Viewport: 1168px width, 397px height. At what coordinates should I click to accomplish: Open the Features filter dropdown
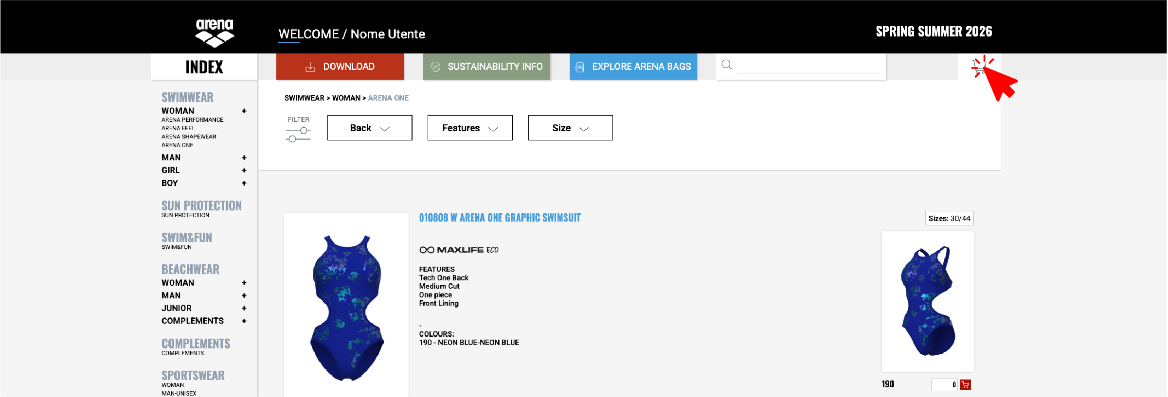tap(469, 128)
